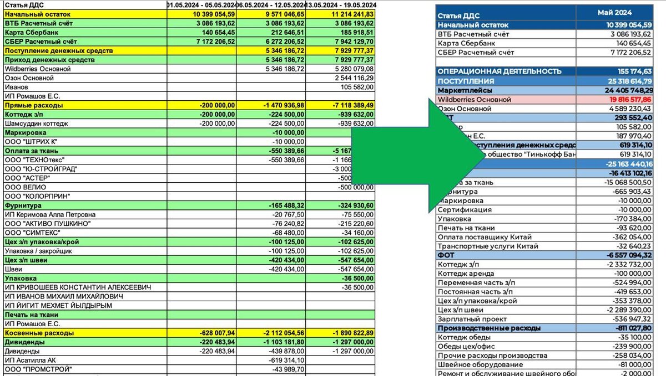Select the Маркетплейсы row label
The width and height of the screenshot is (666, 376).
[x=465, y=90]
